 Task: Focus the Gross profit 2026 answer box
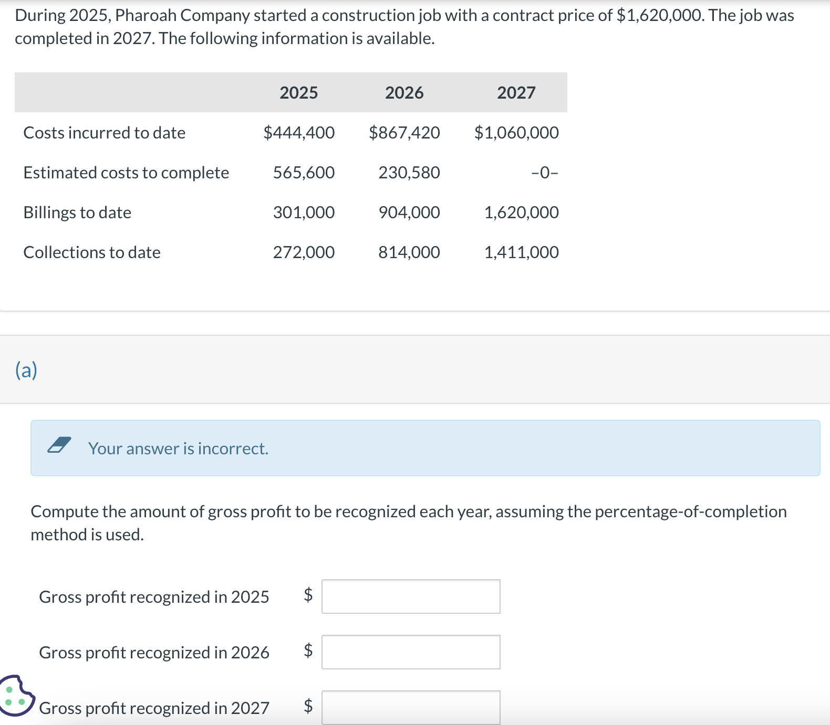coord(411,652)
